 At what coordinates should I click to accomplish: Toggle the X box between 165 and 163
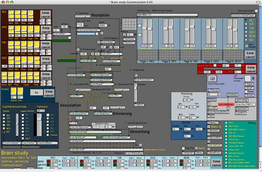[x=111, y=47]
